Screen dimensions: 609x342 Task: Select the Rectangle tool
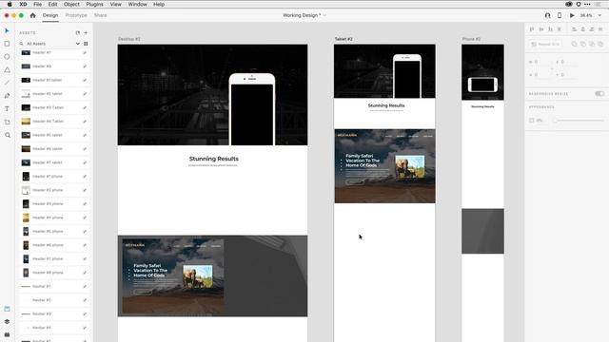[x=7, y=44]
